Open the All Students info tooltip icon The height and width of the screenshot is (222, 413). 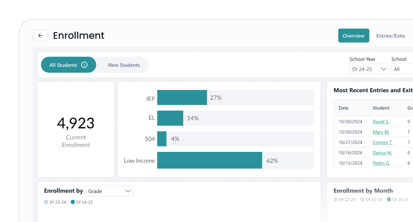[x=85, y=65]
